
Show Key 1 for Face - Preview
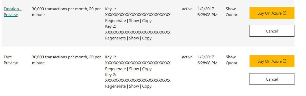tap(134, 69)
